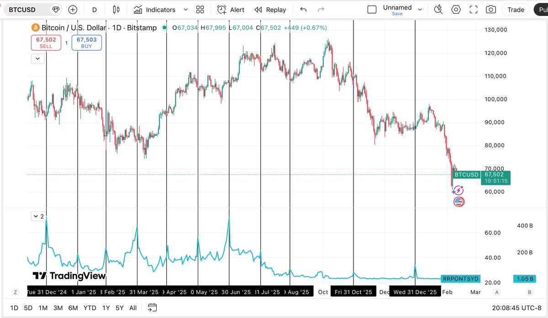This screenshot has height=318, width=548.
Task: Select the All time range
Action: click(x=133, y=308)
